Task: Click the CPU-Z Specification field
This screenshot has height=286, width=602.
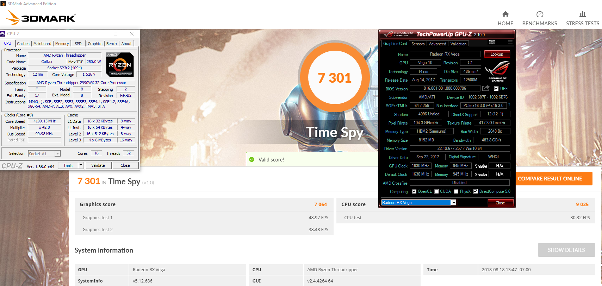Action: click(x=81, y=83)
